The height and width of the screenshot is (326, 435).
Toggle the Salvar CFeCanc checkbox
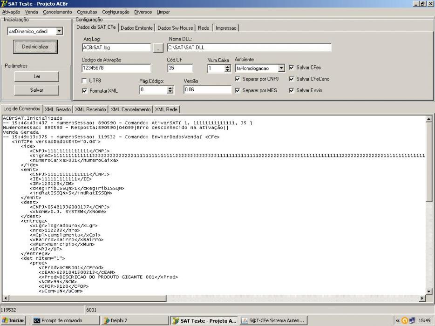click(x=291, y=79)
